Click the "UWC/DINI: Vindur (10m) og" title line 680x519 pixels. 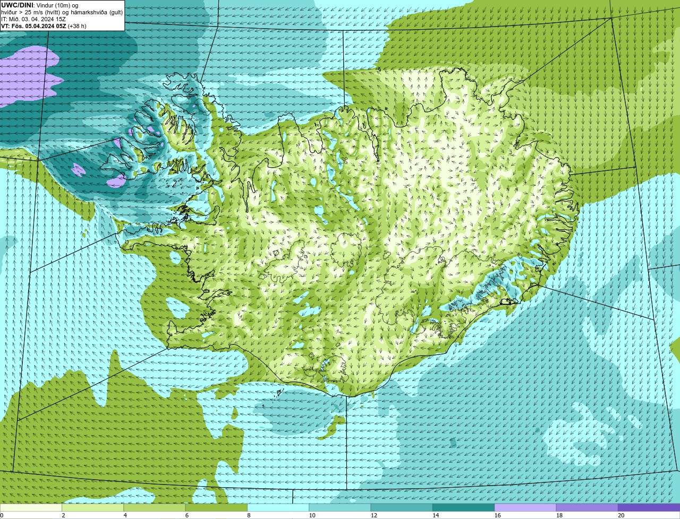tap(40, 5)
